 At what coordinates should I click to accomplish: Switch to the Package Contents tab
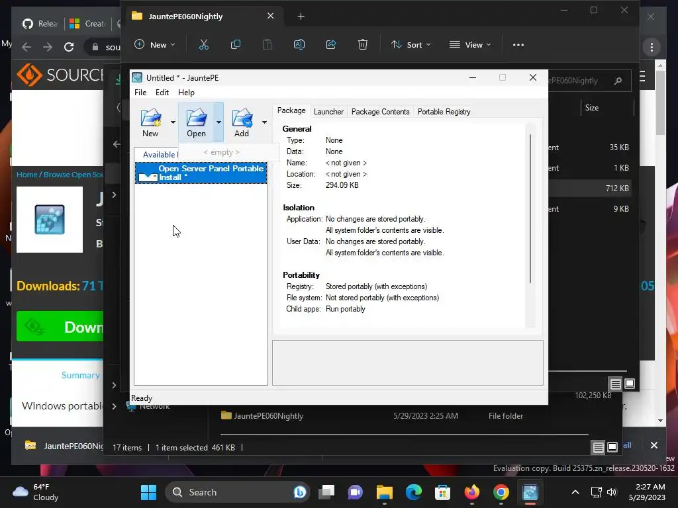tap(380, 111)
